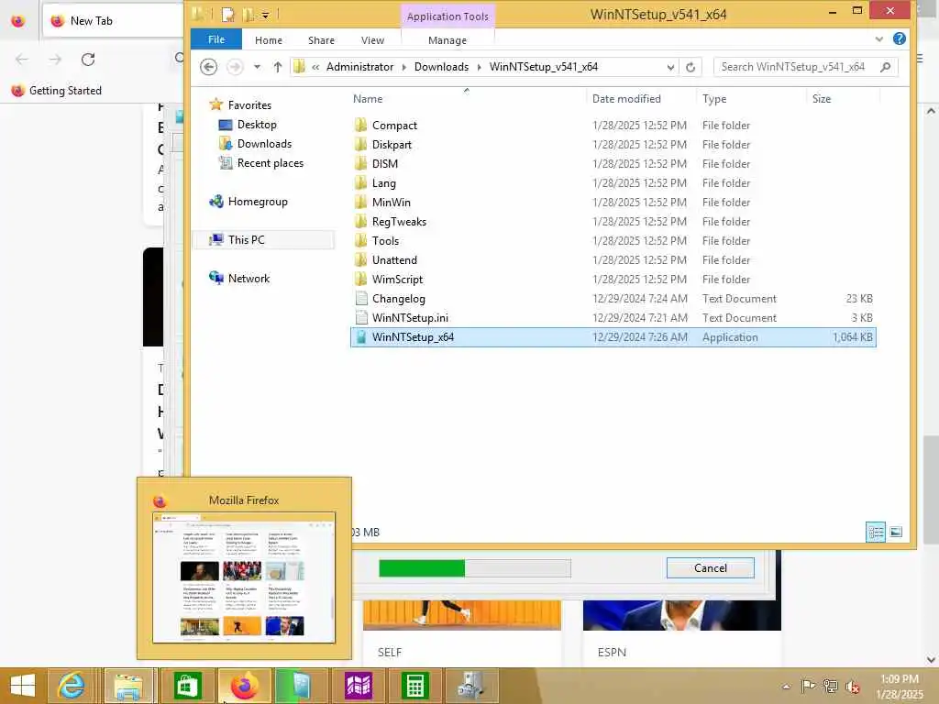Click the Explorer Forward arrow button
Screen dimensions: 939x704
[235, 66]
